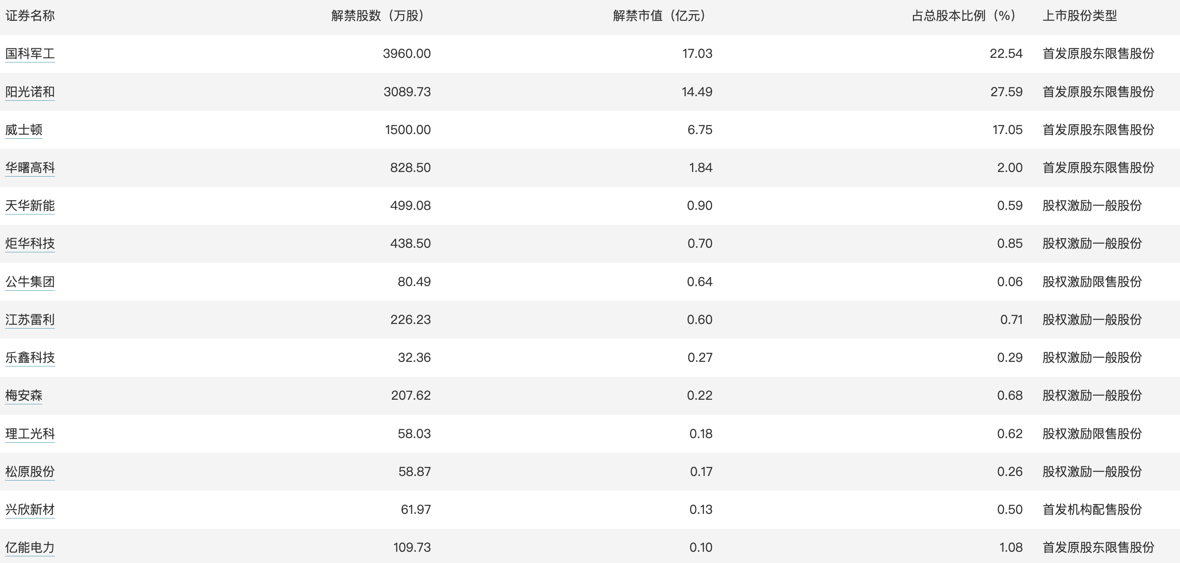Click the 上市股份类型 column header

1080,16
